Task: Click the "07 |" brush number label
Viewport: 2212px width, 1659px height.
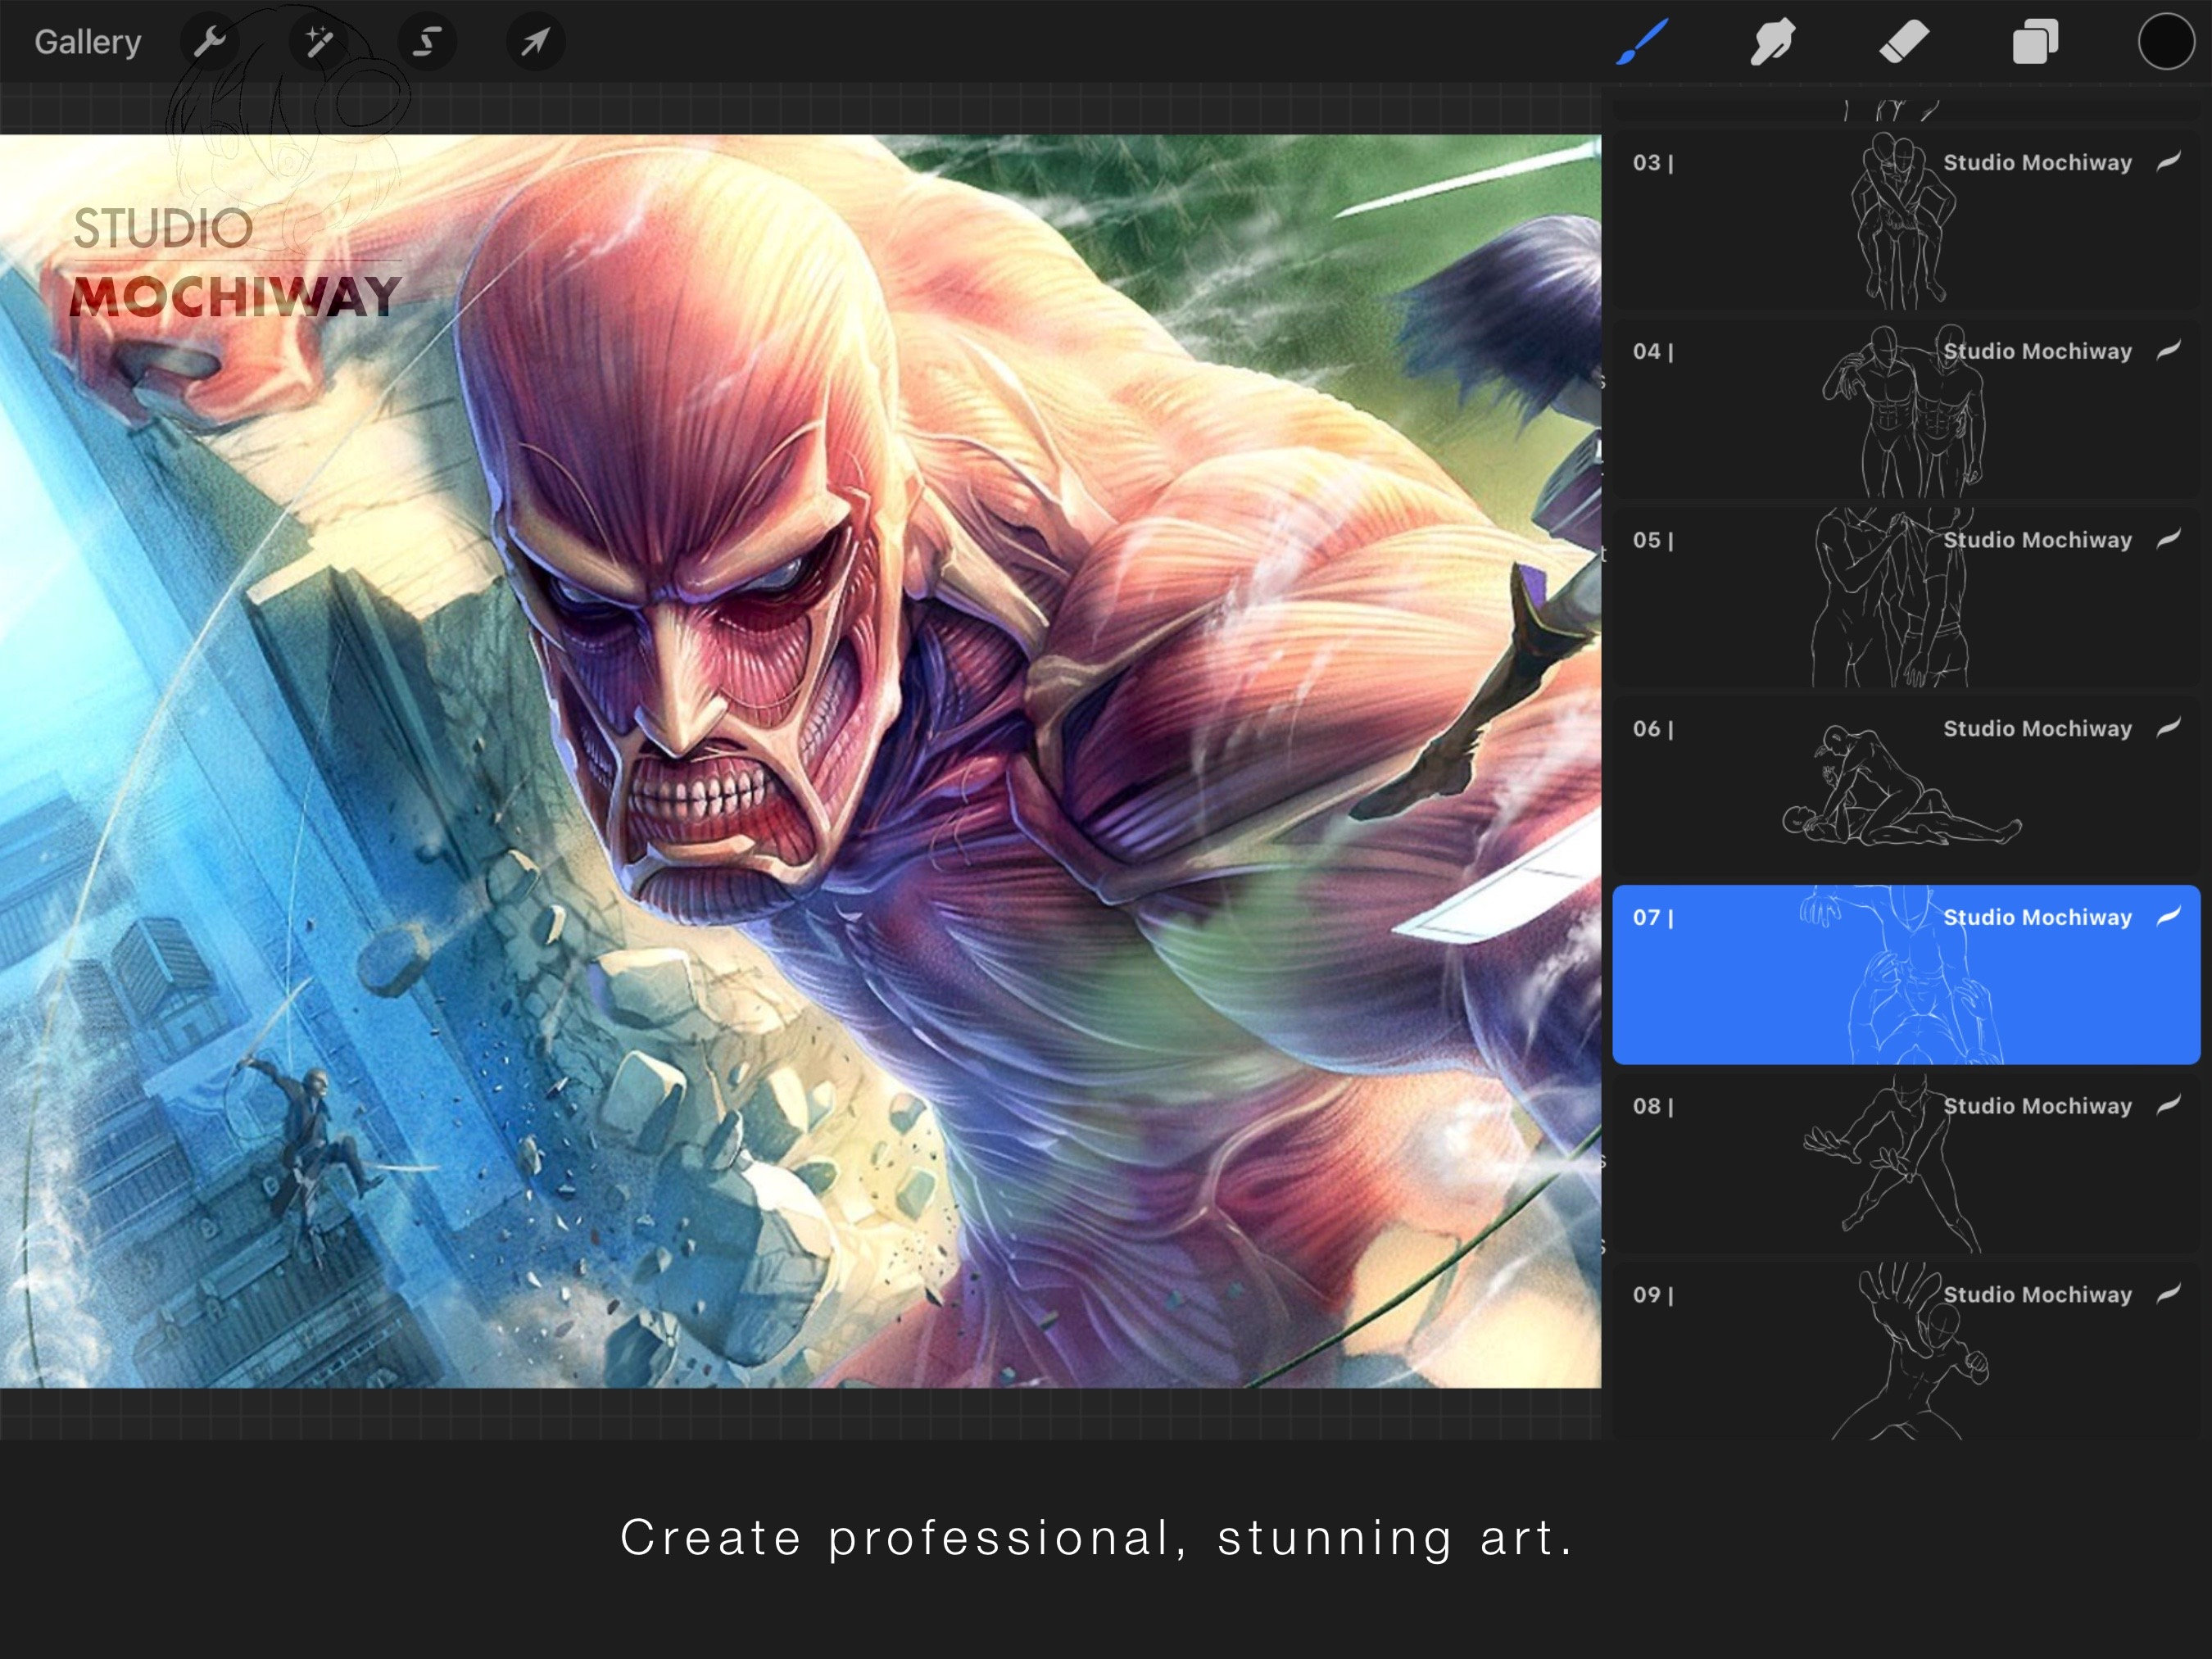Action: (x=1653, y=917)
